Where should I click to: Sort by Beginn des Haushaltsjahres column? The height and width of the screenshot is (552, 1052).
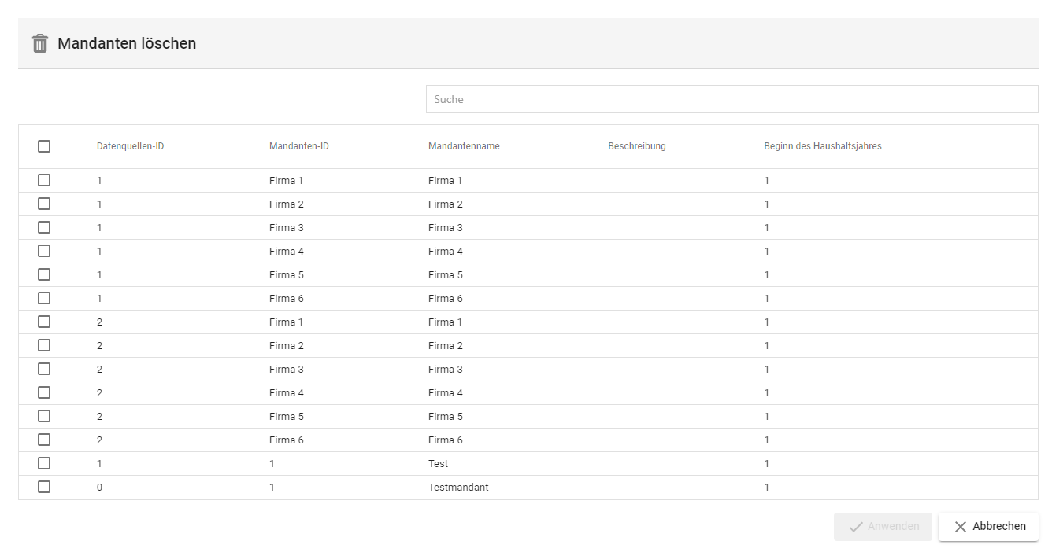click(822, 146)
